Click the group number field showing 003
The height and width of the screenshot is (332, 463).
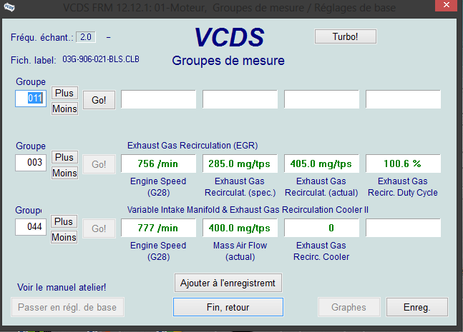pyautogui.click(x=31, y=162)
